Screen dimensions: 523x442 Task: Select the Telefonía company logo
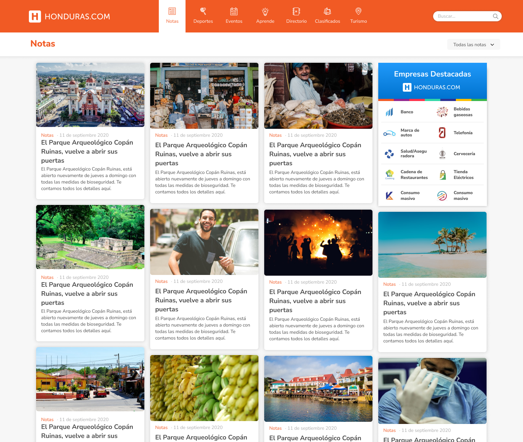[442, 133]
